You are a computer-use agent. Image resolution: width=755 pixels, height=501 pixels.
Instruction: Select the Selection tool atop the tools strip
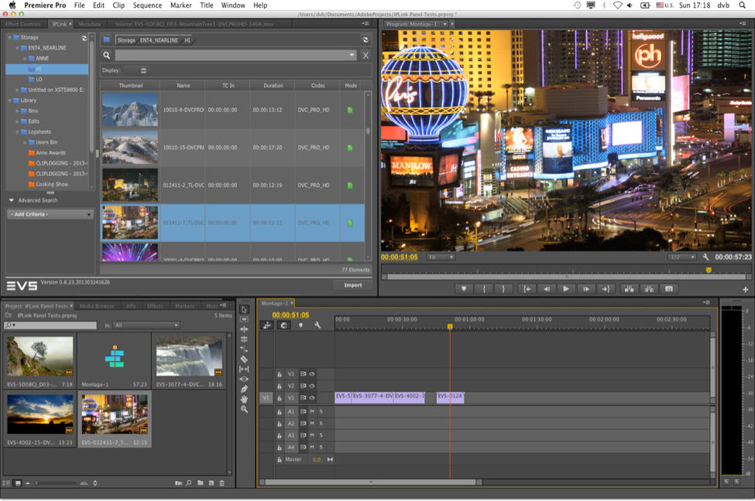[x=245, y=309]
